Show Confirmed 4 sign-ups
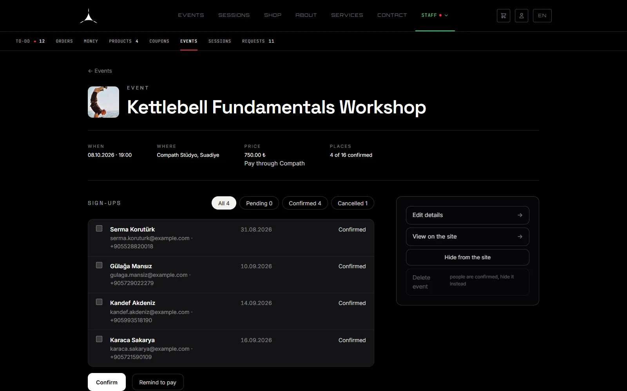This screenshot has width=627, height=391. tap(305, 203)
